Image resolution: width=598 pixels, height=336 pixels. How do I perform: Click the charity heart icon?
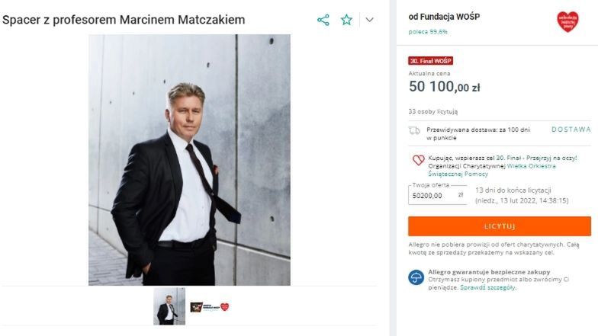(418, 160)
